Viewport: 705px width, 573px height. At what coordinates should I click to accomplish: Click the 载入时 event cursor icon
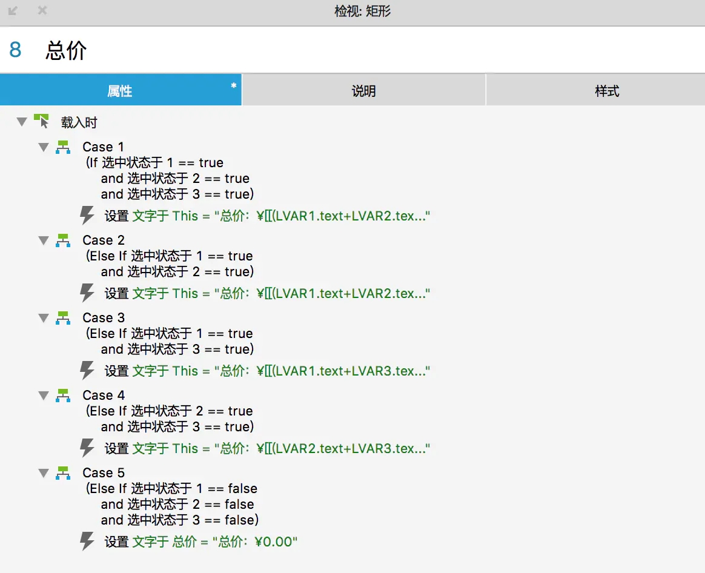[41, 121]
